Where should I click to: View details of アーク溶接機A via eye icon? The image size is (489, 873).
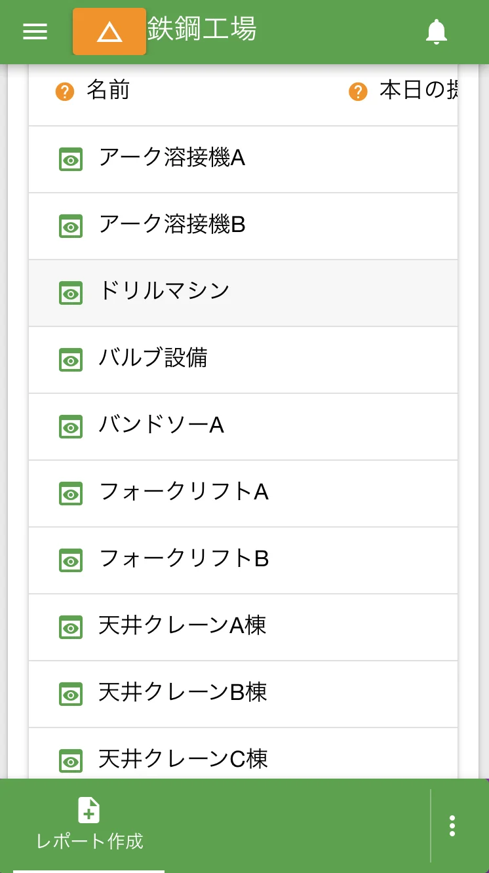(x=71, y=160)
